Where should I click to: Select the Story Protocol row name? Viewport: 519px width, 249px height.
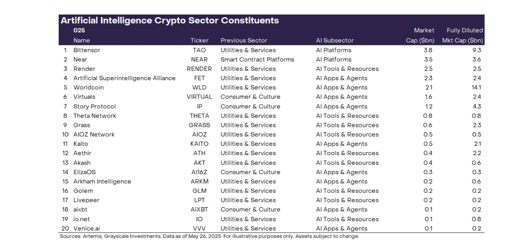[94, 107]
